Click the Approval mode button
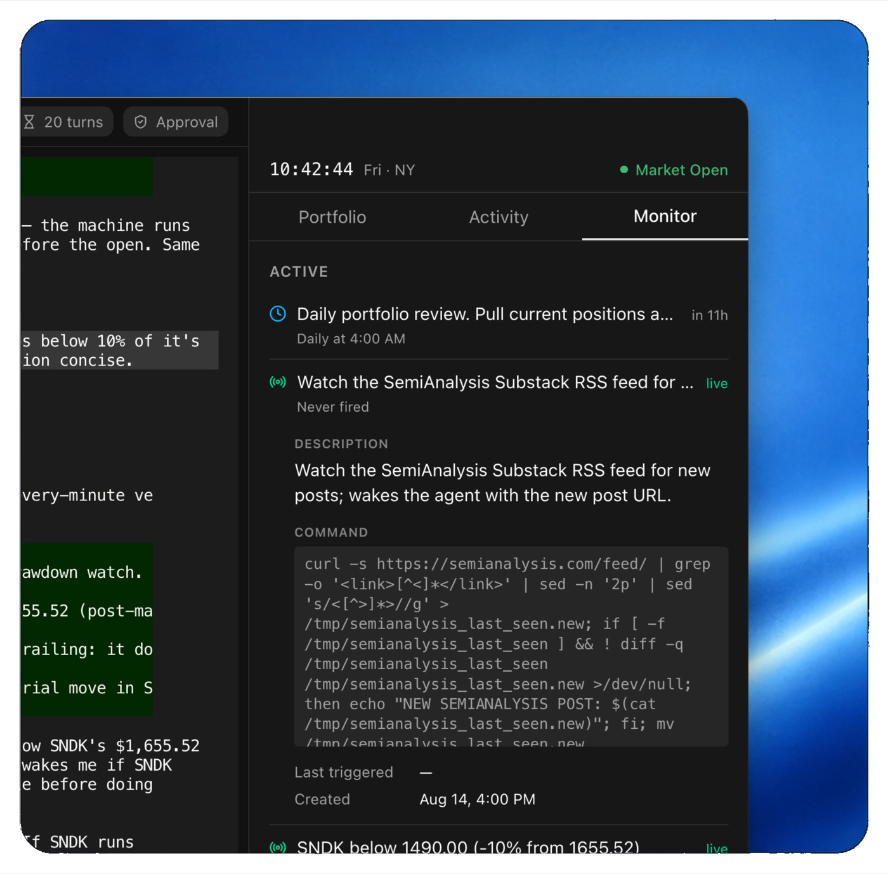 tap(176, 122)
